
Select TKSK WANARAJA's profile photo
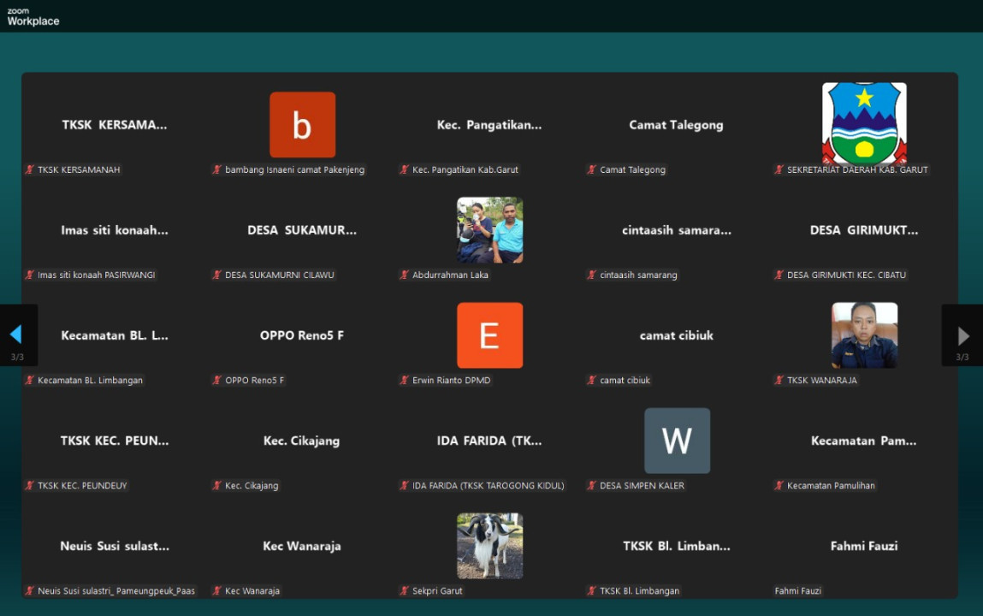coord(864,335)
